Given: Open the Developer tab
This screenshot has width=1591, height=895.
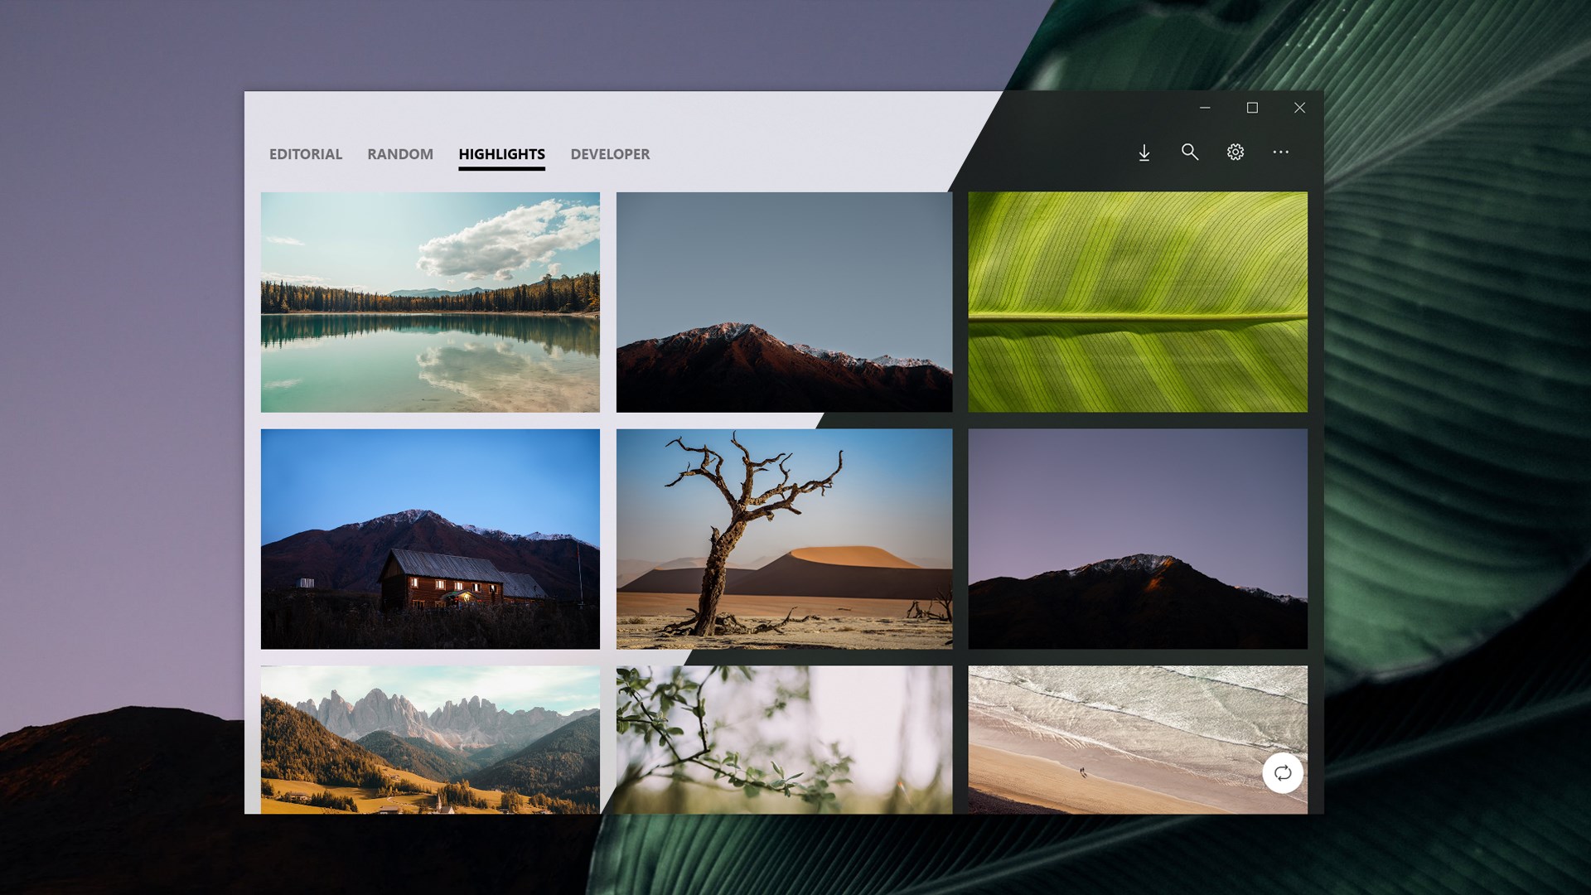Looking at the screenshot, I should point(610,154).
